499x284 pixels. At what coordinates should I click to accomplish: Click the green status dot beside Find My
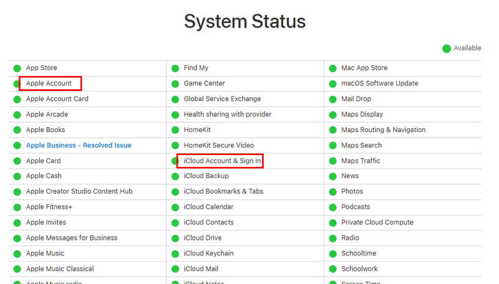(175, 69)
